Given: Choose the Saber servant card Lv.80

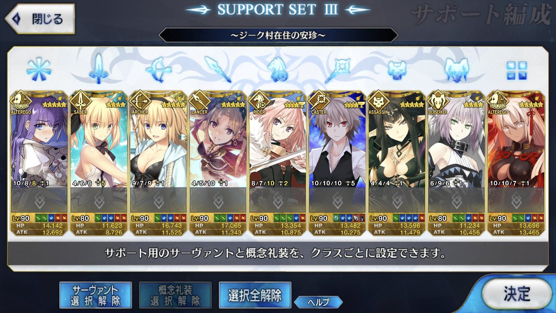Looking at the screenshot, I should tap(98, 164).
